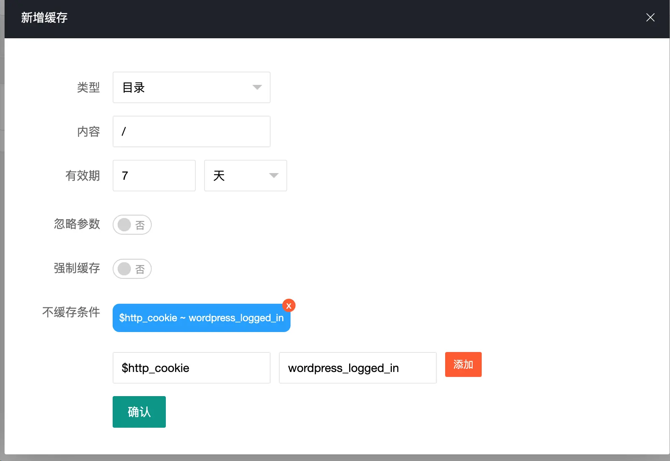Screen dimensions: 670x461
Task: Click the 内容 field label
Action: click(x=88, y=131)
